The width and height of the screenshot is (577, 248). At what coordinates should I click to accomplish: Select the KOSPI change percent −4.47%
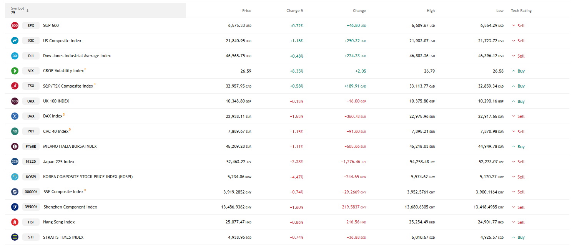[x=296, y=177]
